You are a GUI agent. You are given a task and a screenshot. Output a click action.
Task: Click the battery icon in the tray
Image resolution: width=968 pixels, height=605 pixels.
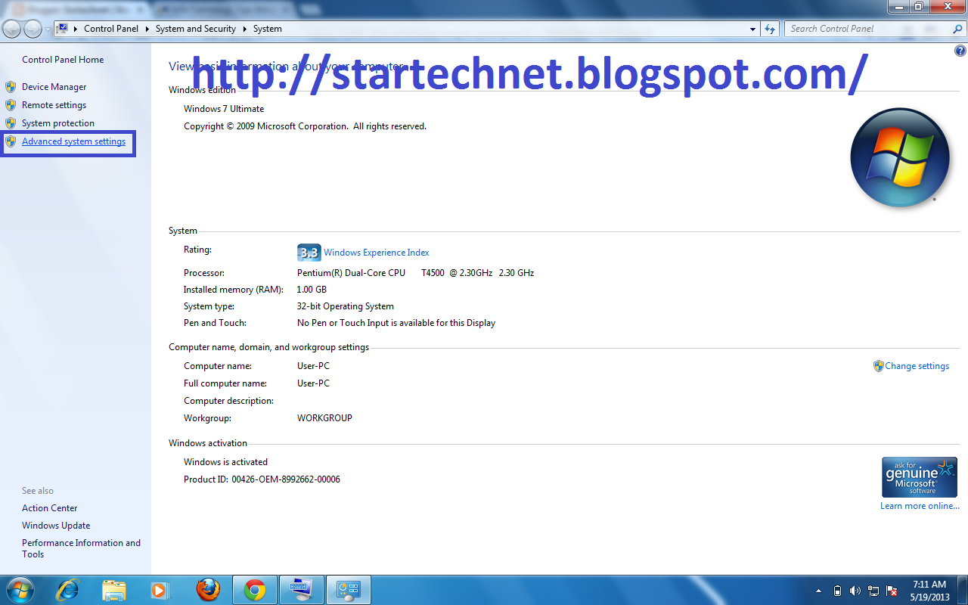point(837,591)
